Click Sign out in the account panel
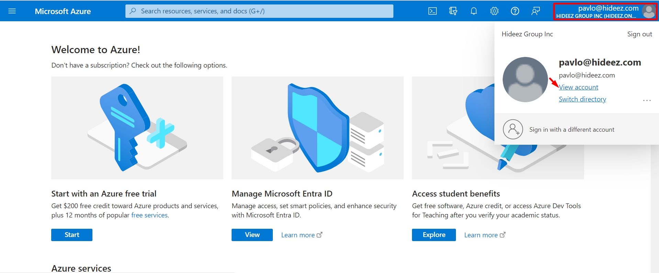 (x=639, y=34)
